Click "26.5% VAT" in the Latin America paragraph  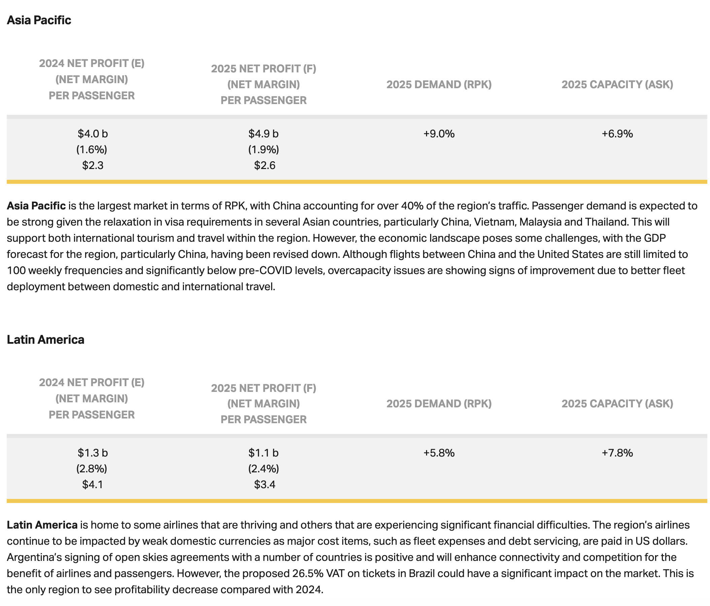click(318, 573)
